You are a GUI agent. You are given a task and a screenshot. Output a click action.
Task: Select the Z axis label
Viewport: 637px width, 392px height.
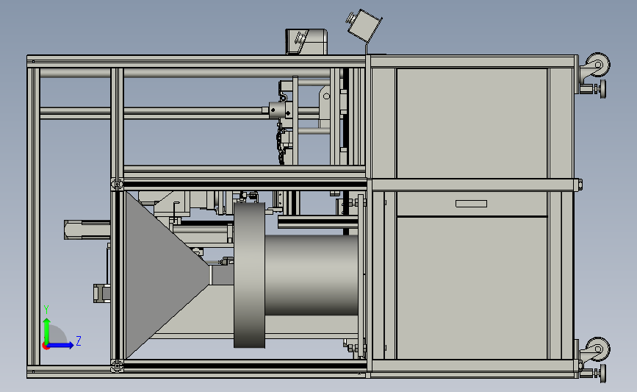pos(79,341)
